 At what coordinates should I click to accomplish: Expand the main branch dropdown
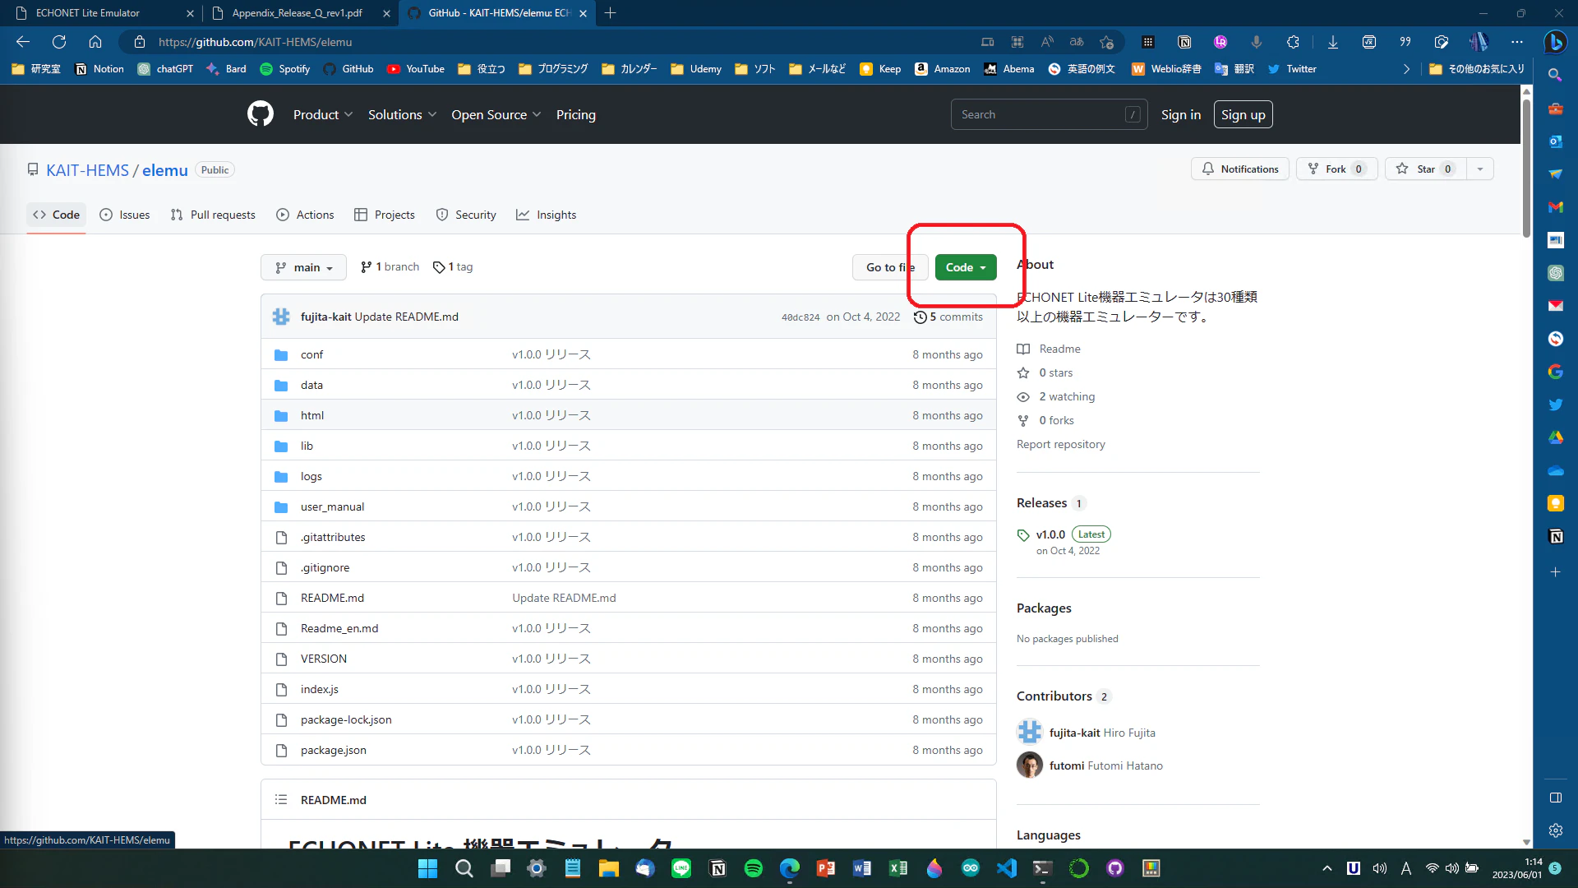pos(303,267)
